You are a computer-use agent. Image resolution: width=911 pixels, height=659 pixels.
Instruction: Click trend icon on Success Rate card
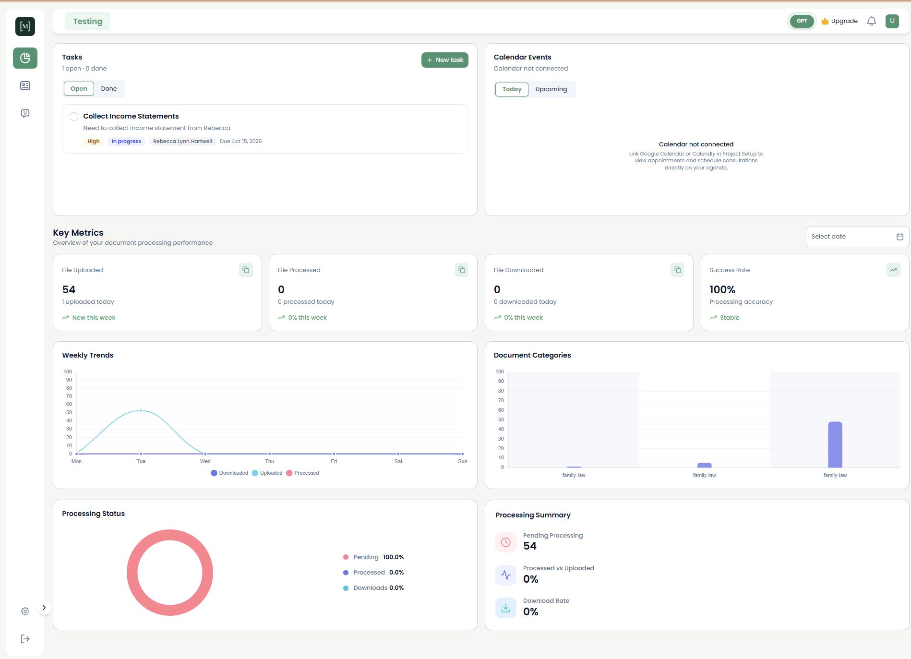893,270
